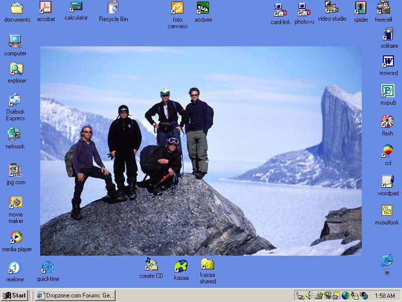
Task: Select the freecell game icon
Action: pyautogui.click(x=383, y=8)
